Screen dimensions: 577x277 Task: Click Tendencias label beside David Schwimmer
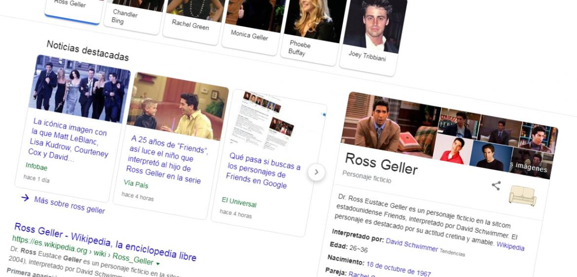click(453, 252)
